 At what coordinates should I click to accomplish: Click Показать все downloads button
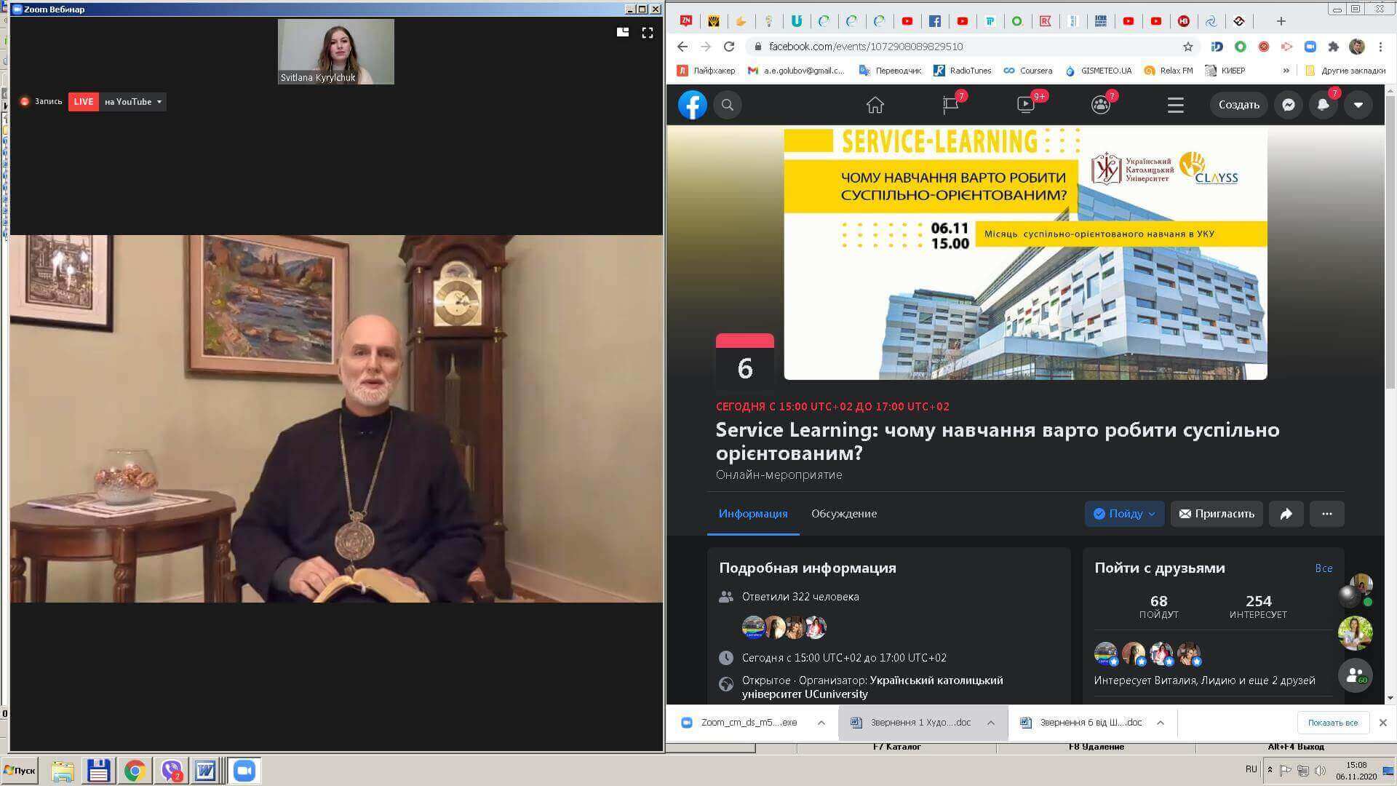tap(1332, 723)
